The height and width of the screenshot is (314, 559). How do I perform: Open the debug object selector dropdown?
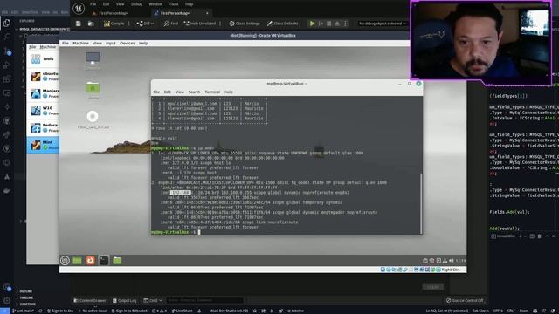[x=383, y=24]
